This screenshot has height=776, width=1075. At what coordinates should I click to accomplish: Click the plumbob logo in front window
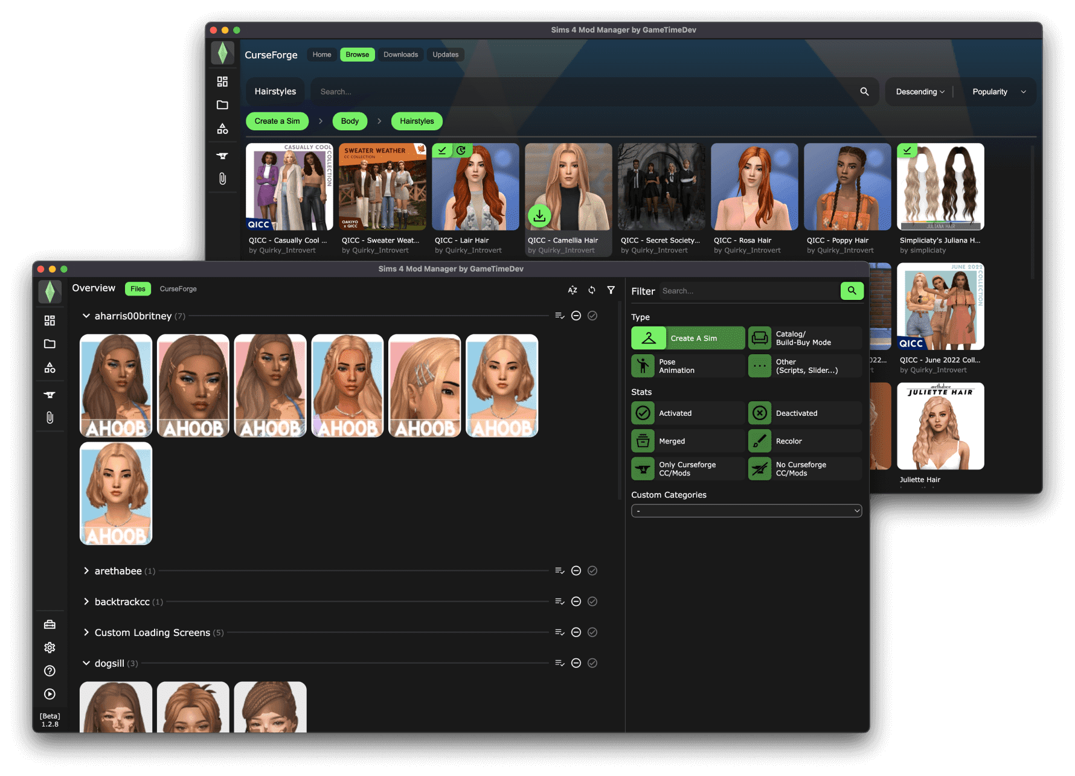50,292
